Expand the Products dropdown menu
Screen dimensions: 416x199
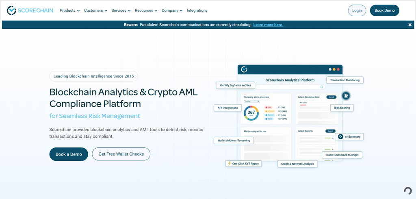(x=69, y=11)
